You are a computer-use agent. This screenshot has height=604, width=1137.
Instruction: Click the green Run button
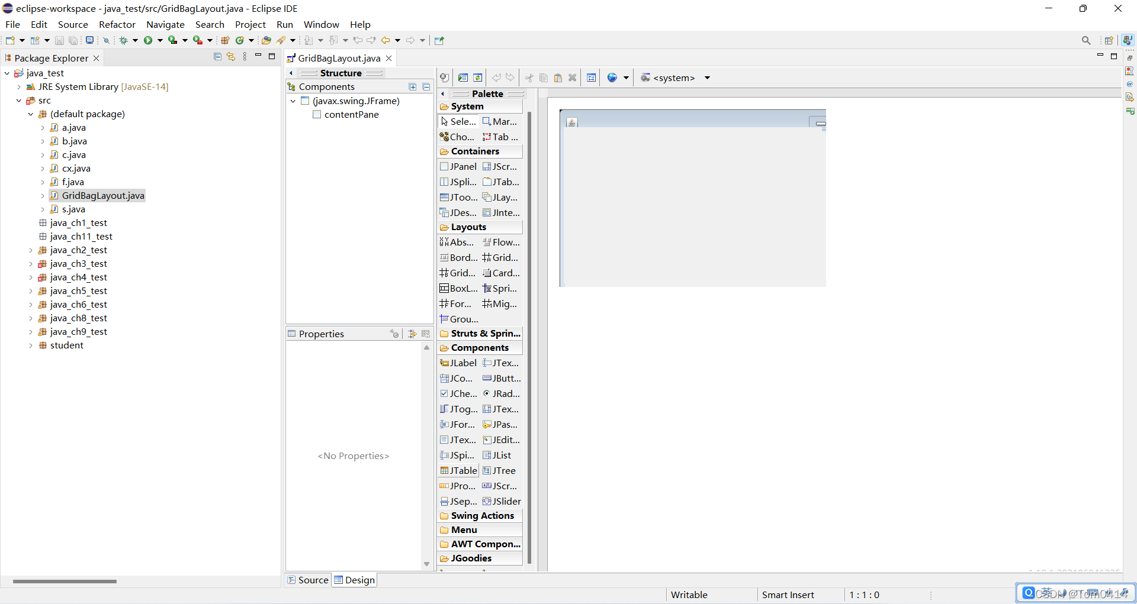click(x=147, y=40)
